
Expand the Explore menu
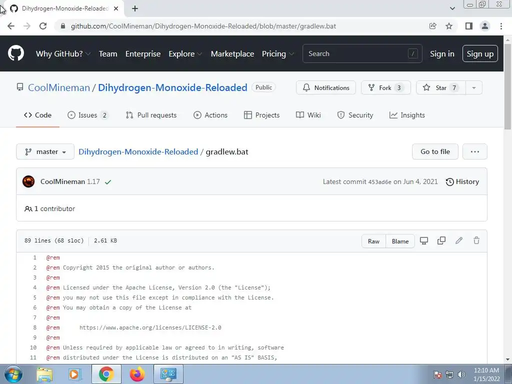pos(185,53)
